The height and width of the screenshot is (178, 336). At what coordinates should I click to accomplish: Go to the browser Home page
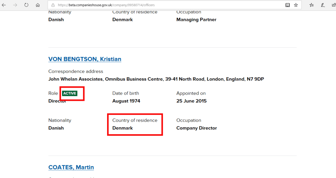click(38, 5)
